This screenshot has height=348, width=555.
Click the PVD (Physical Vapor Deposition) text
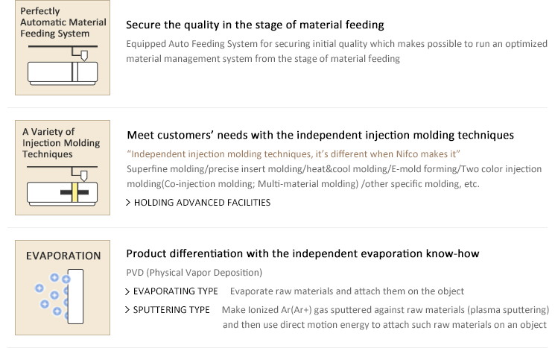(x=194, y=273)
